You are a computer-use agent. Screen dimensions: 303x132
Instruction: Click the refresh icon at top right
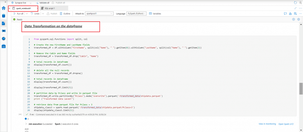296,3
